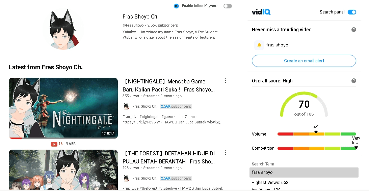Open THE FOREST video title link
This screenshot has width=369, height=191.
click(x=168, y=157)
